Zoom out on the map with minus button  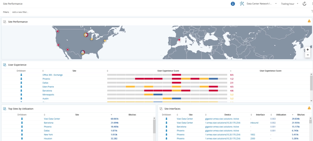(x=308, y=55)
